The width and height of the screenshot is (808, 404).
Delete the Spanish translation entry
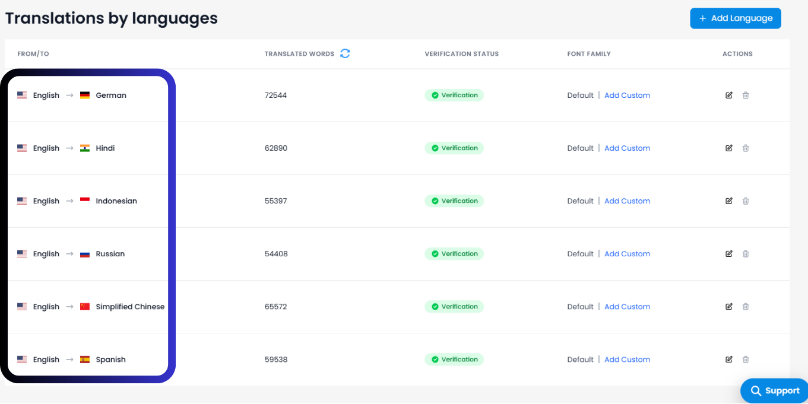coord(746,359)
